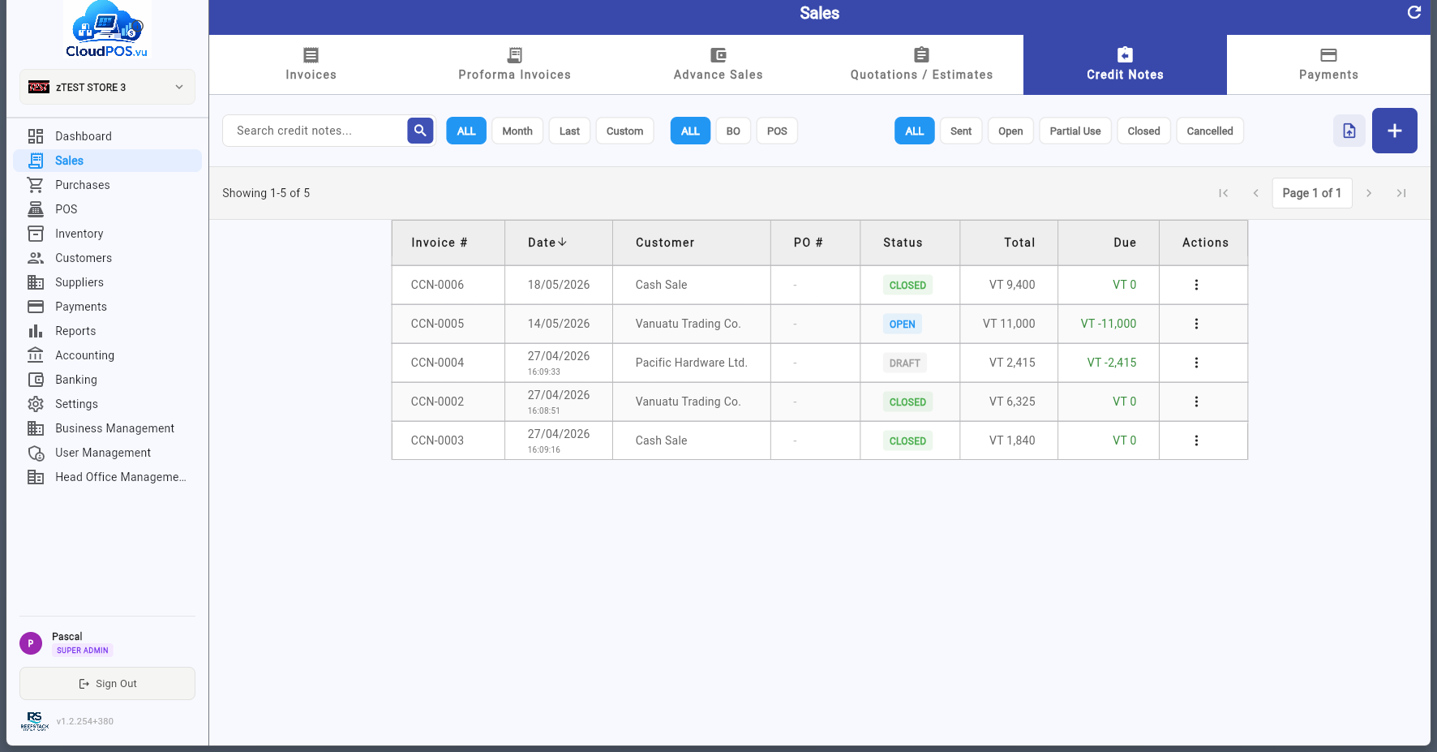Click the search magnifier button
This screenshot has height=752, width=1437.
point(420,131)
